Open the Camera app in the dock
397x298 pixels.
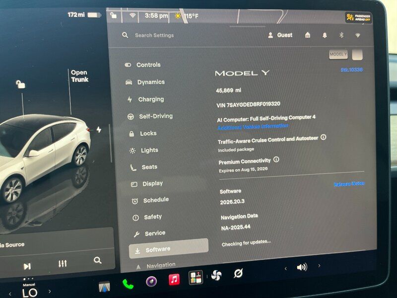pyautogui.click(x=151, y=281)
